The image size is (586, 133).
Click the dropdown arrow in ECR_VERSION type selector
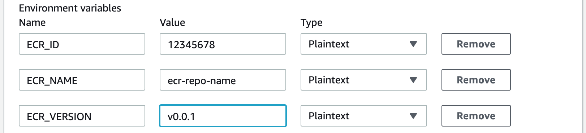(x=413, y=116)
